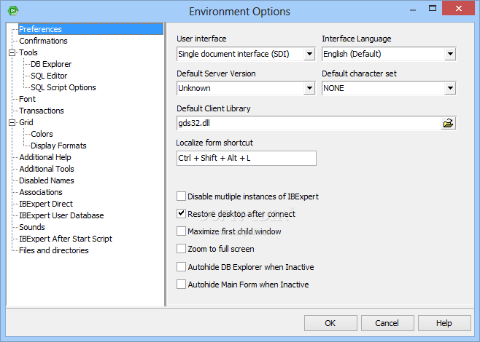Select Additional Help in tree

point(45,157)
